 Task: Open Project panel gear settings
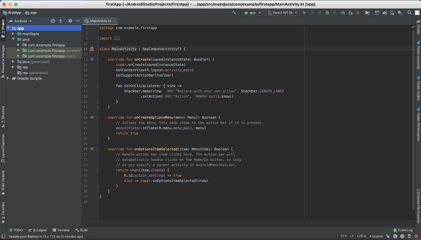[70, 21]
